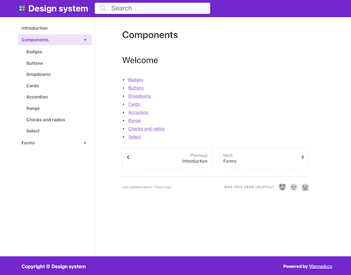Open the Dropdowns link in content list
351x275 pixels.
140,96
